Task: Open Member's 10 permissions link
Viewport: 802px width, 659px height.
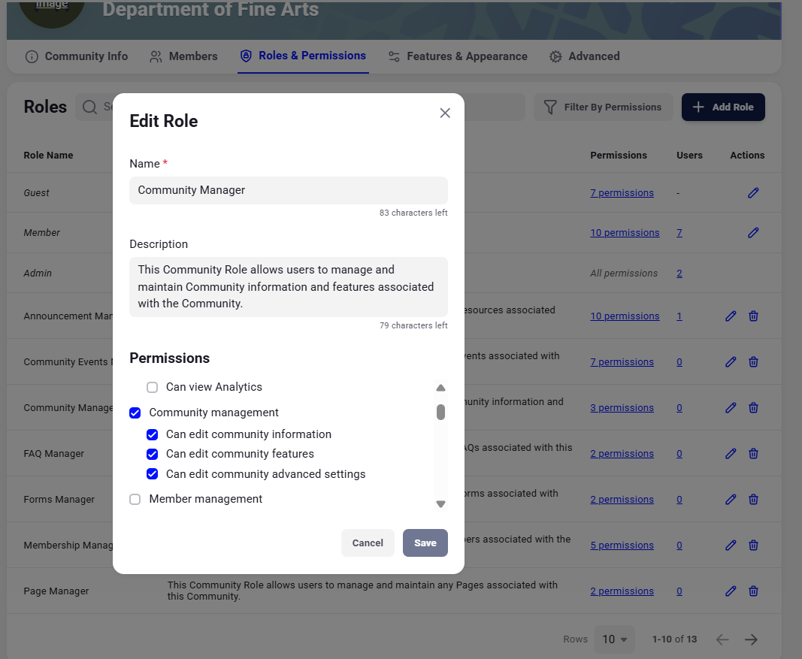Action: tap(625, 233)
